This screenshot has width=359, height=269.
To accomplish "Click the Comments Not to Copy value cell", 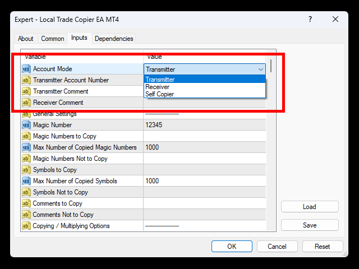I will [204, 215].
